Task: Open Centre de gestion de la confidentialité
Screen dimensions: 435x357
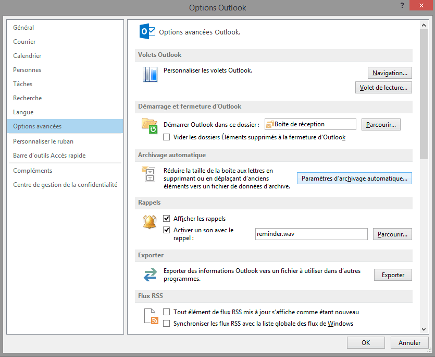Action: pos(65,185)
